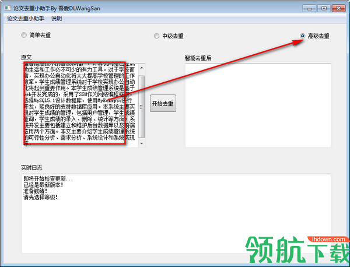Image resolution: width=350 pixels, height=267 pixels.
Task: Open the 说明 menu
Action: point(57,19)
